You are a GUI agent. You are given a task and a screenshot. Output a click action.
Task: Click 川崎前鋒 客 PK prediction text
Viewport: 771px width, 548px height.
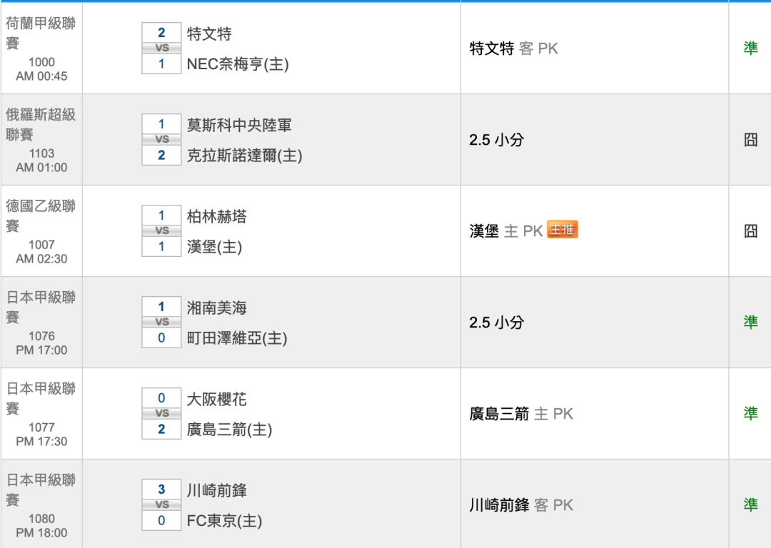pyautogui.click(x=521, y=505)
